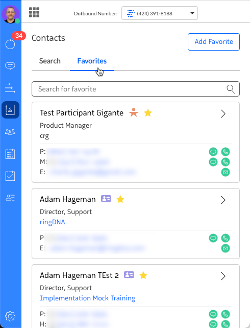Open the tasks checkmark icon in sidebar
Viewport: 250px width, 328px height.
[x=10, y=176]
